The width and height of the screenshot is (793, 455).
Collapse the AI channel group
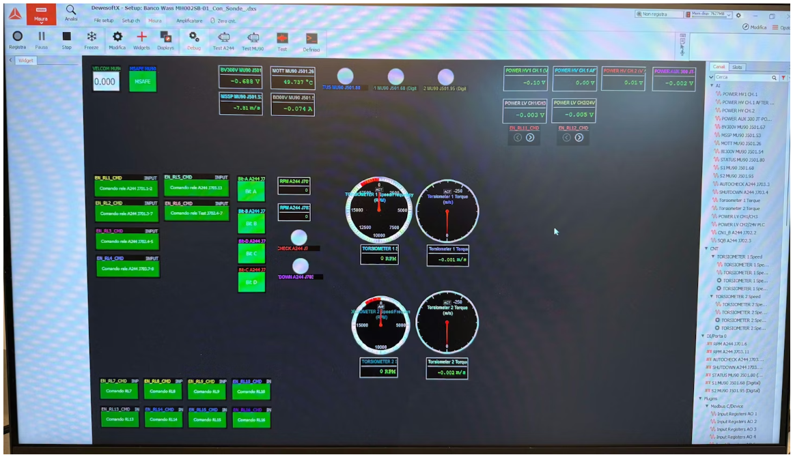point(712,85)
